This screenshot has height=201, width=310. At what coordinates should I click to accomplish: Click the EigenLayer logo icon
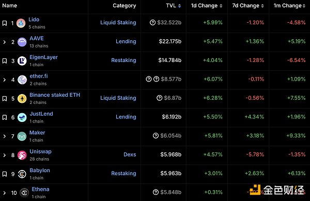pos(22,61)
